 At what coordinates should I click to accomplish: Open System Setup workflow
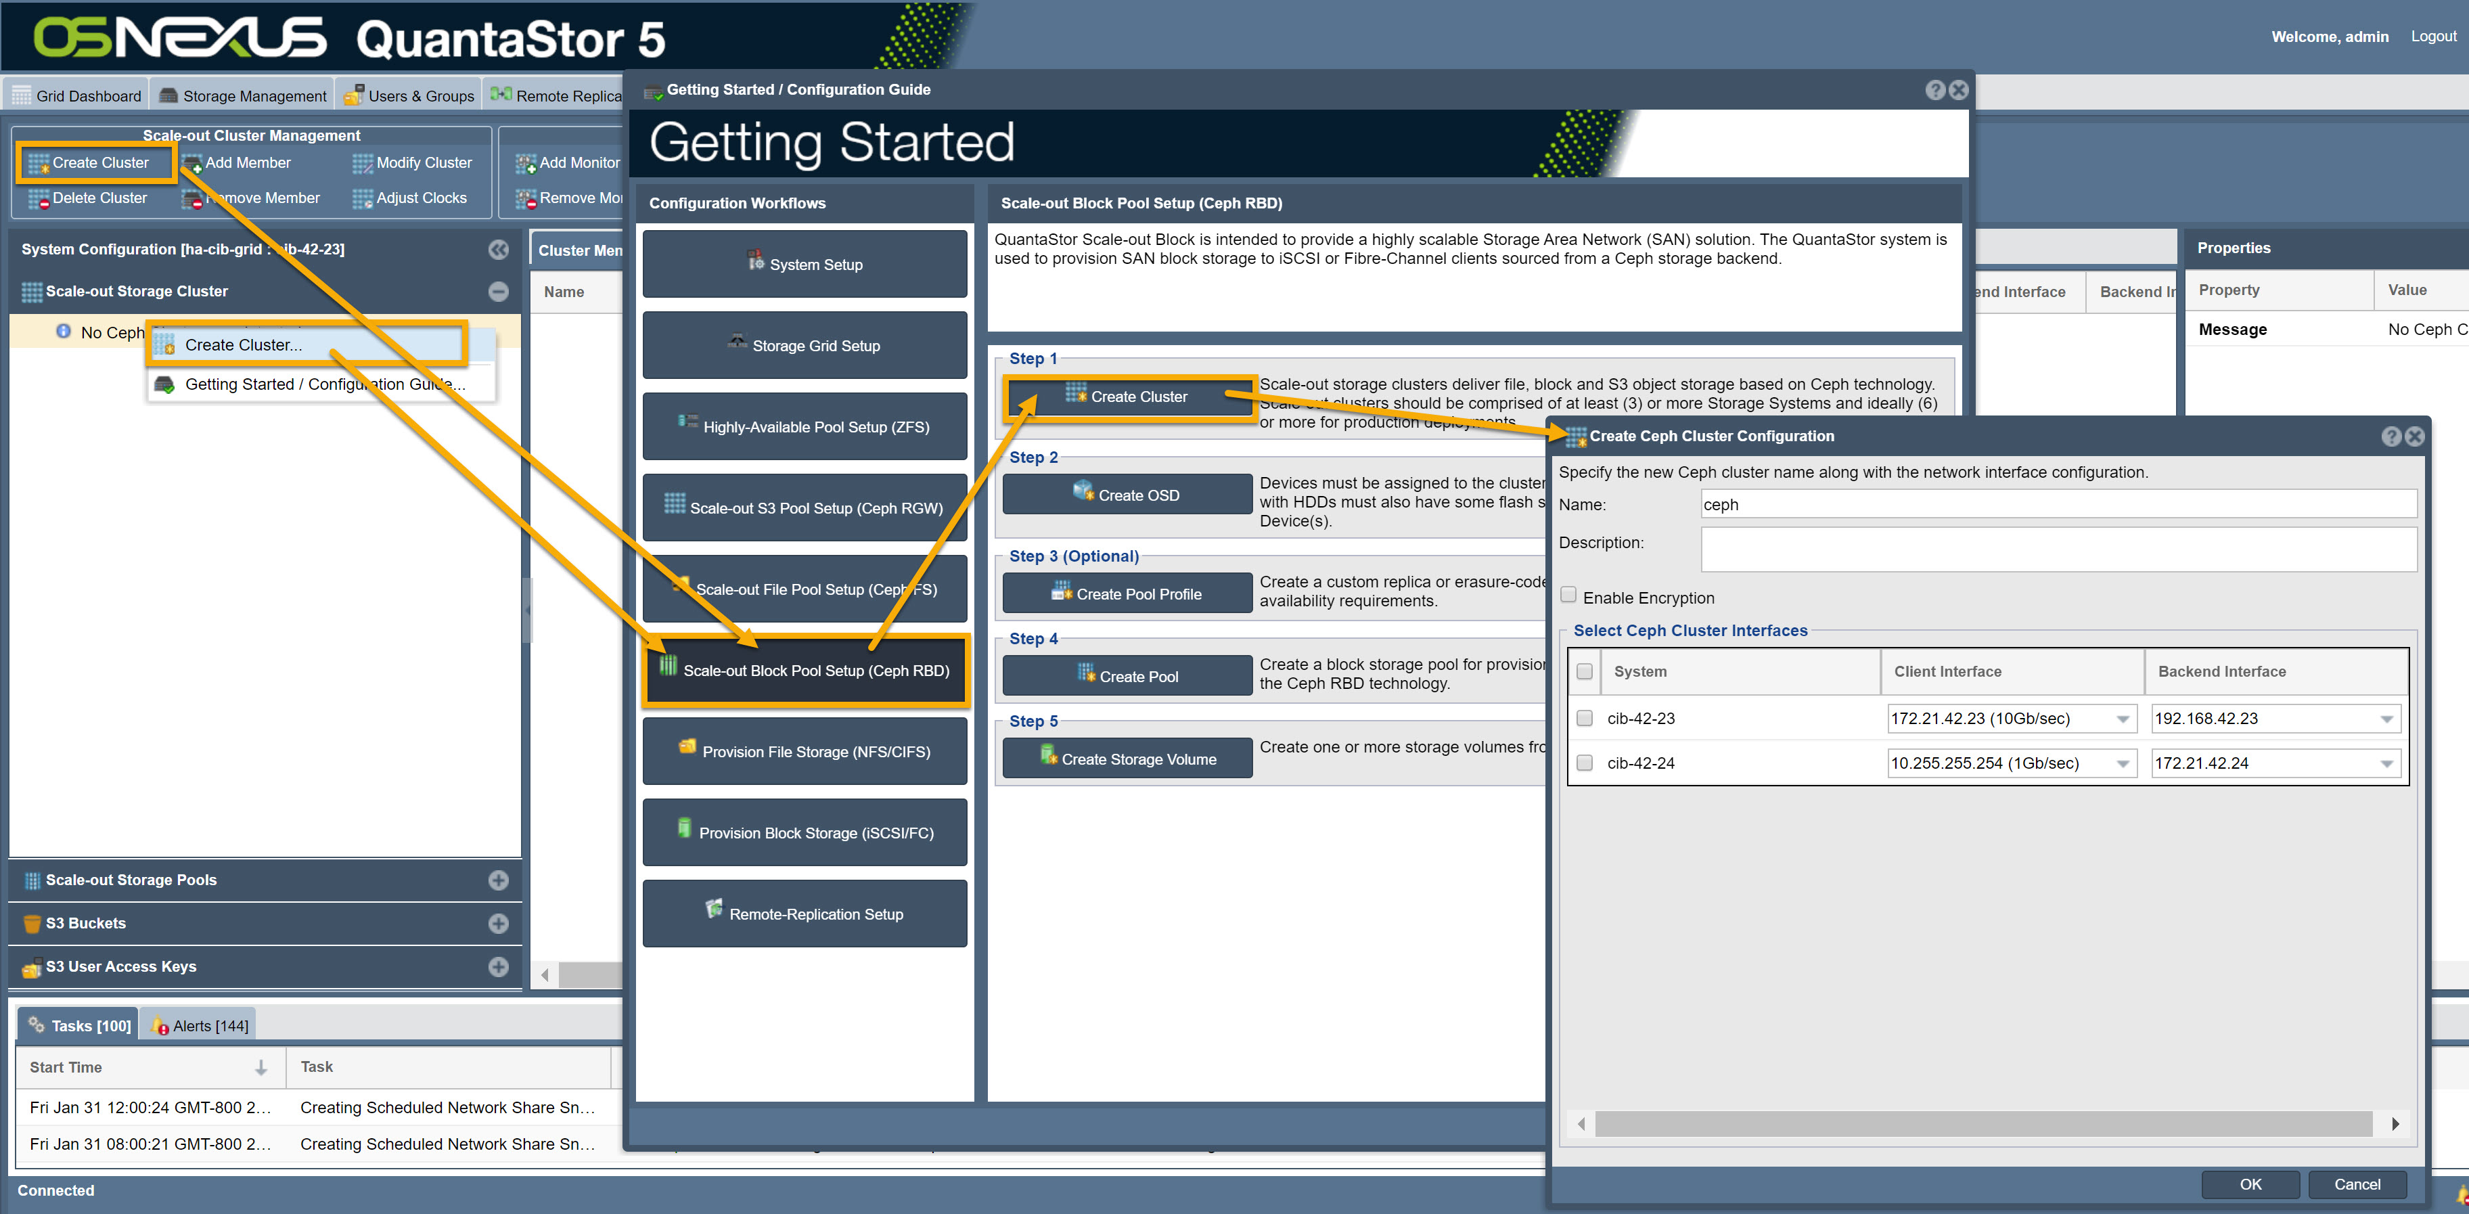805,264
